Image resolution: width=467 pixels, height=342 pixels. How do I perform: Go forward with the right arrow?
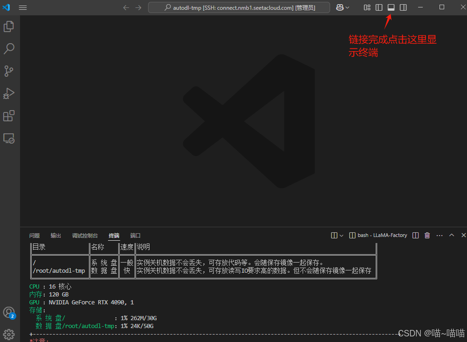click(138, 7)
